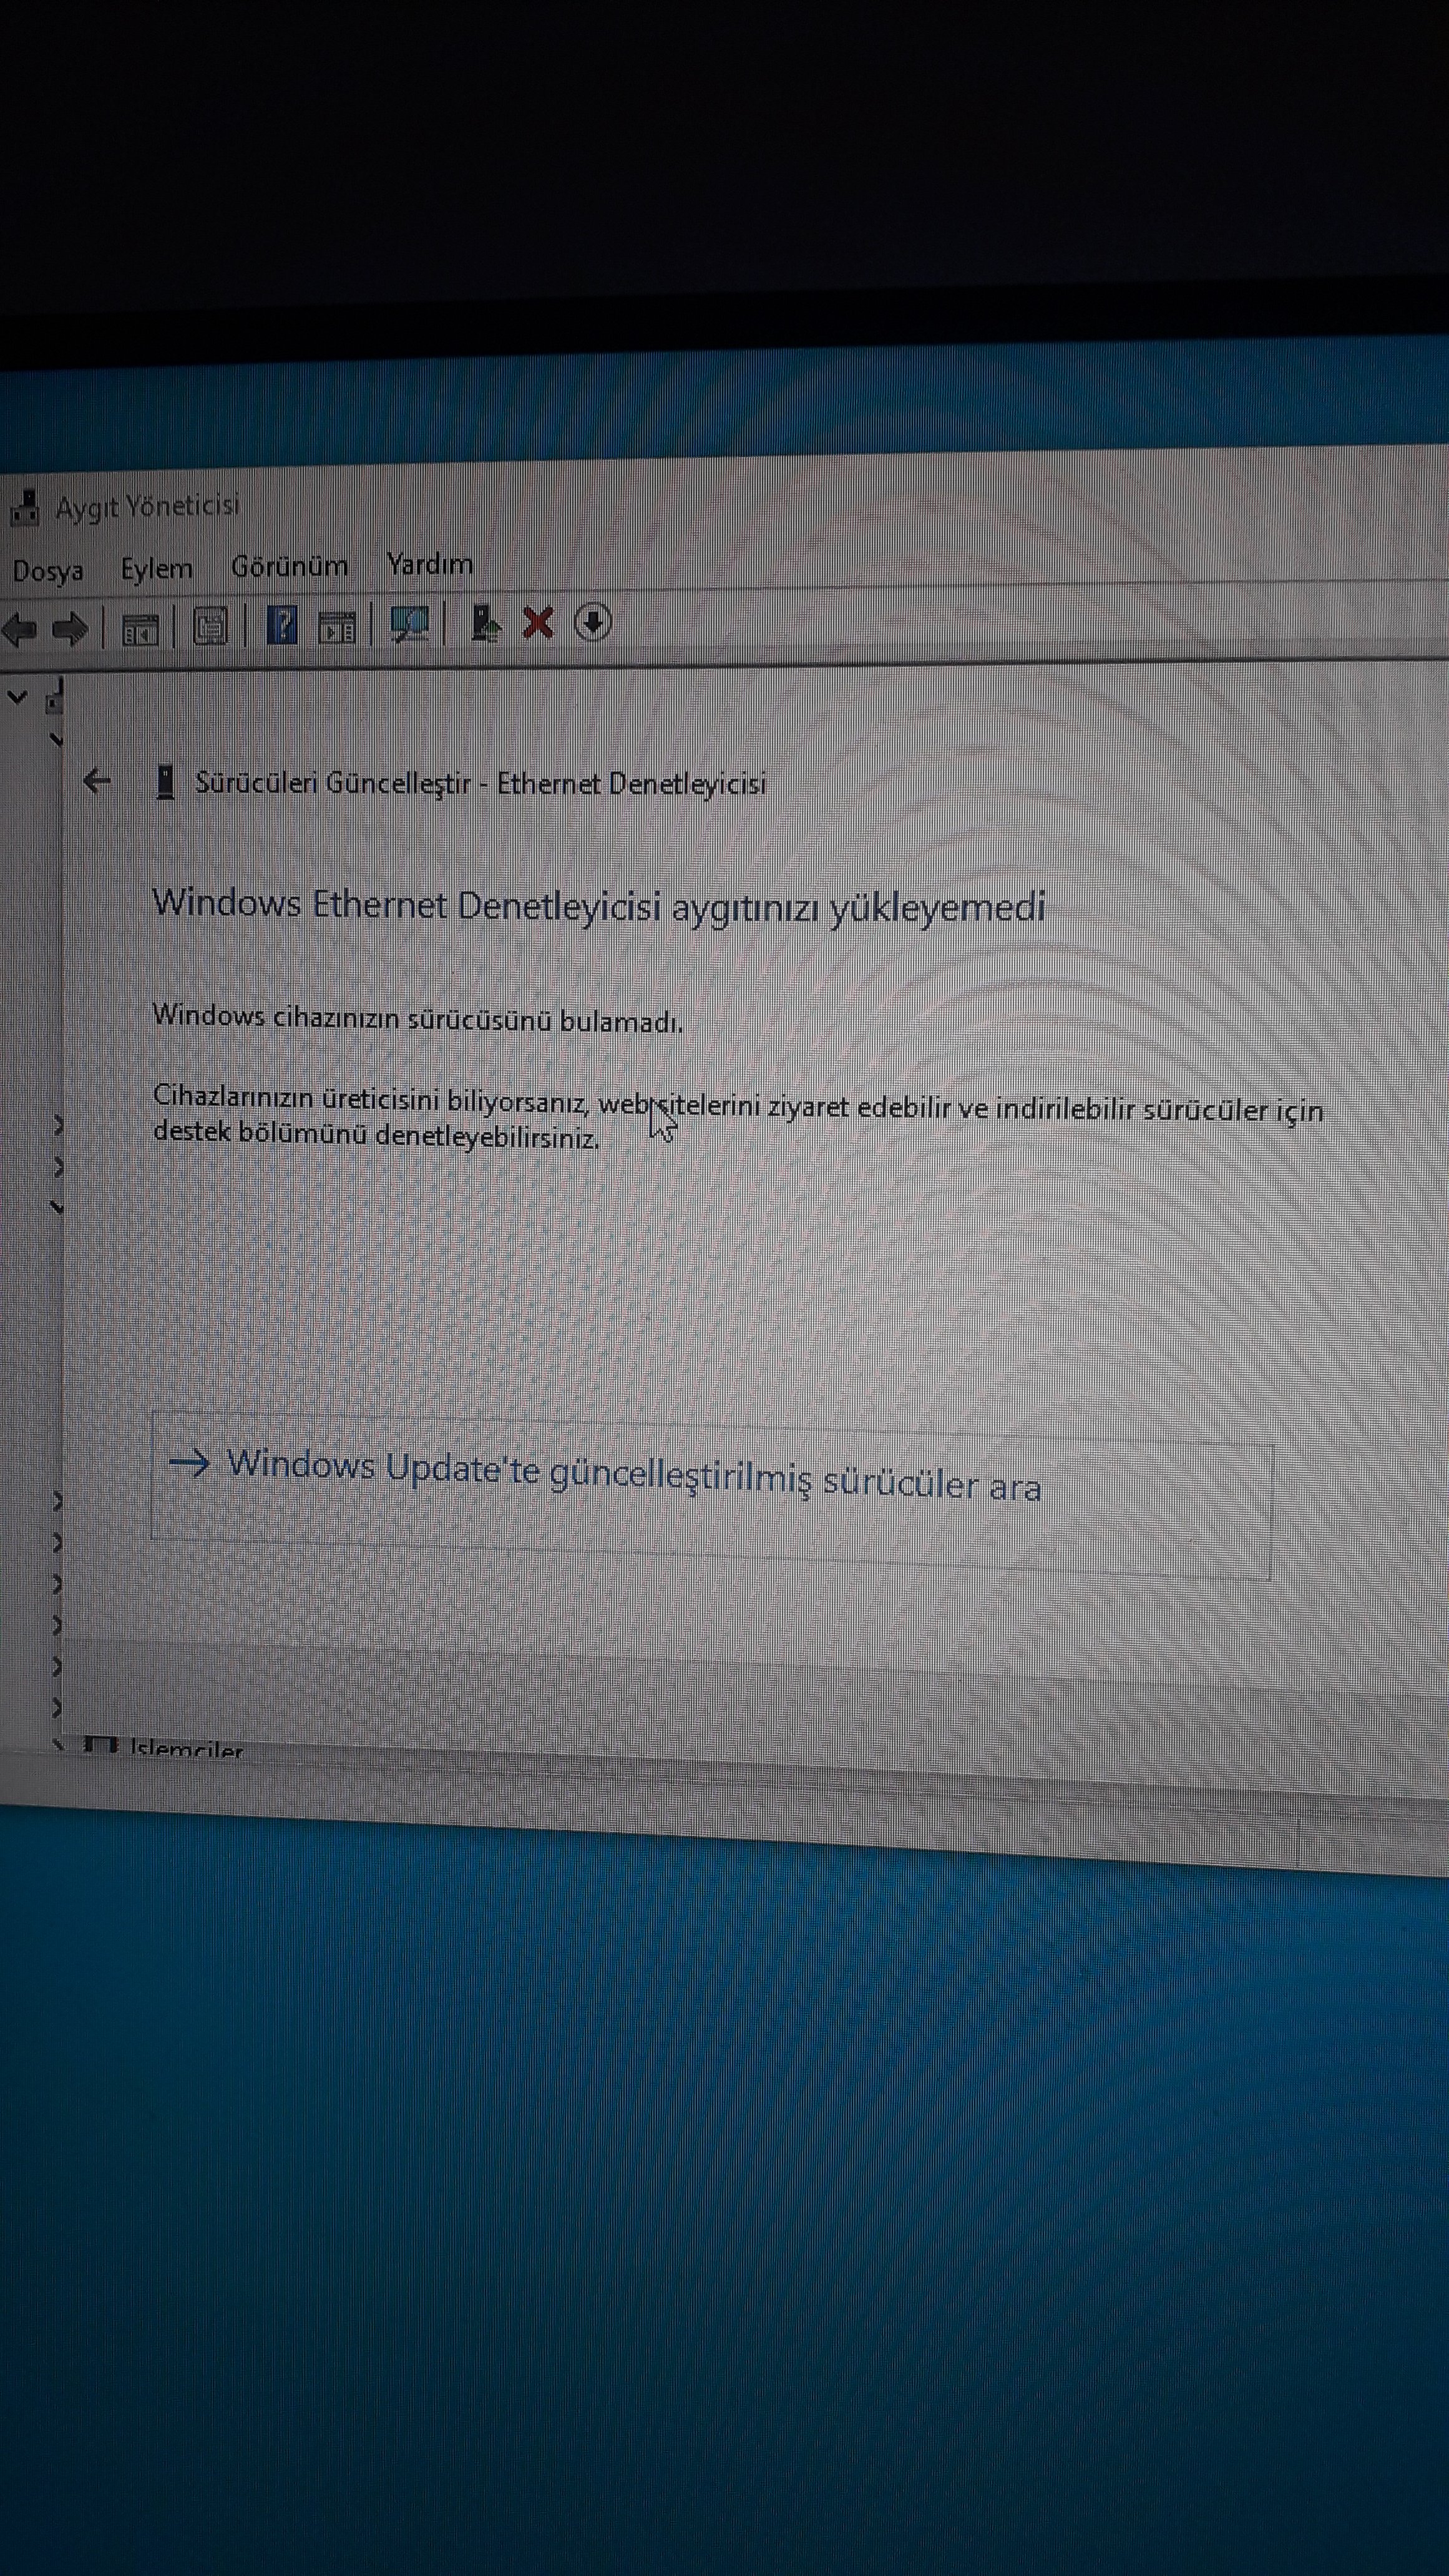
Task: Go back using the driver dialog's arrow
Action: (97, 781)
